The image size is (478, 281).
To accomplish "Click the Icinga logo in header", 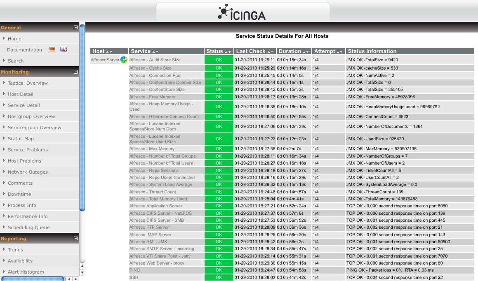I will pyautogui.click(x=242, y=12).
